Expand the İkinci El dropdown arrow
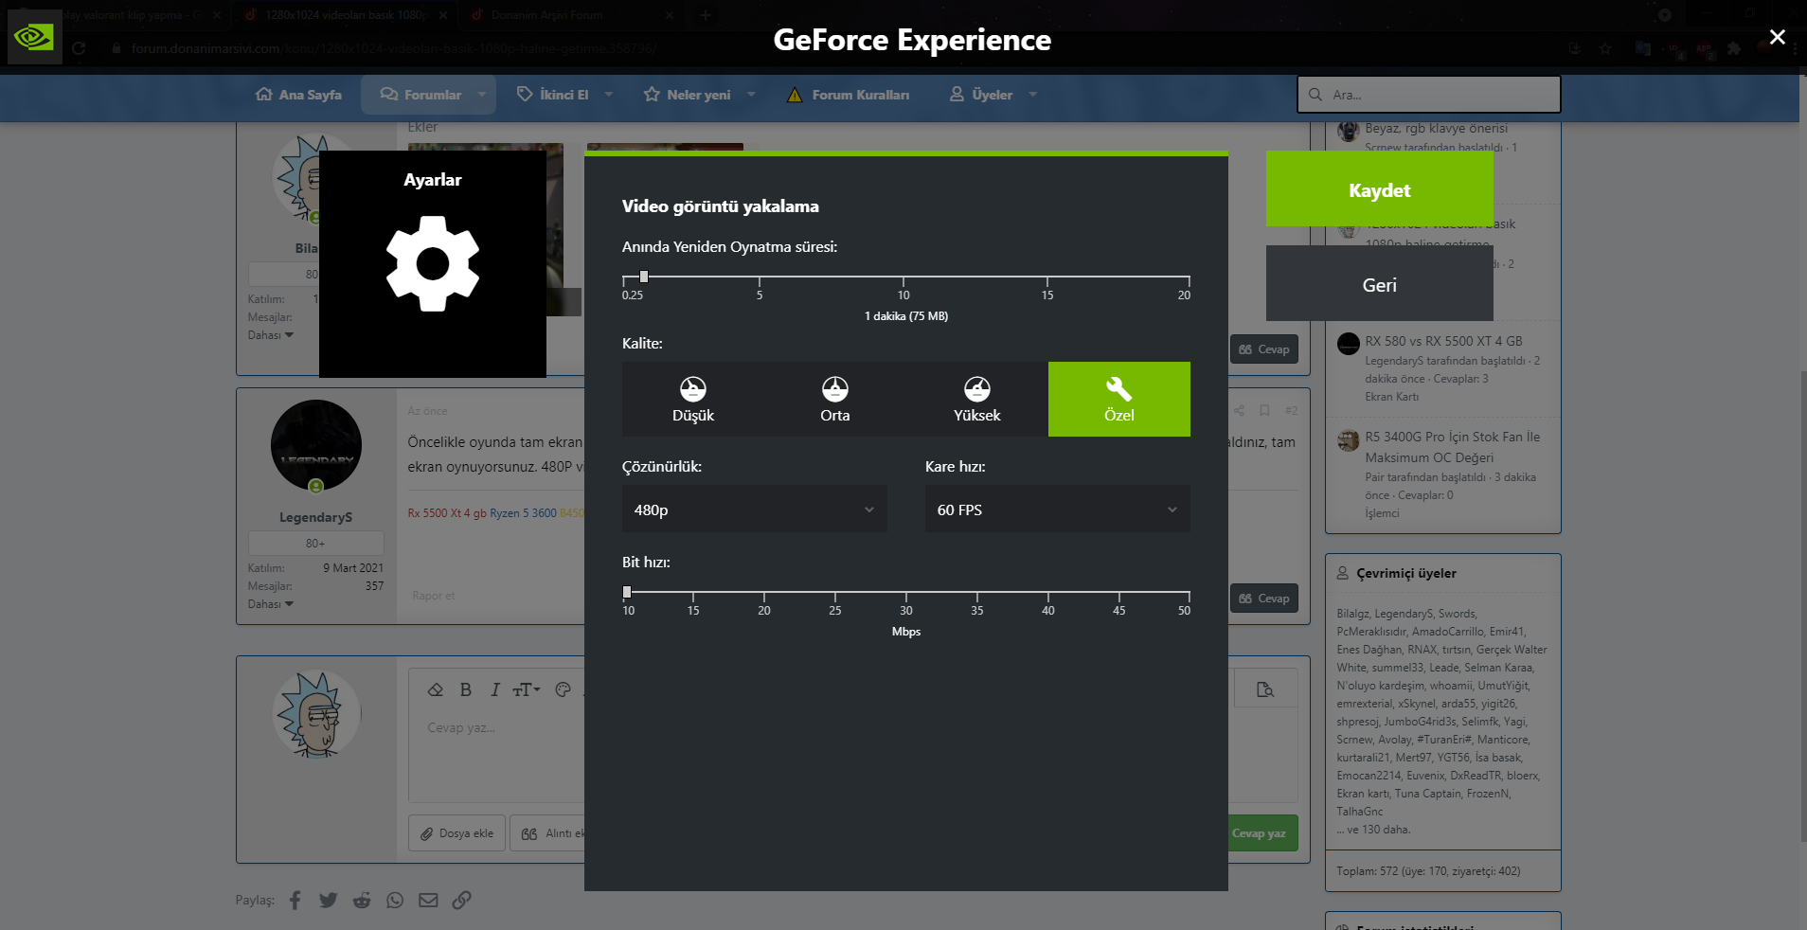The height and width of the screenshot is (930, 1807). pyautogui.click(x=609, y=95)
